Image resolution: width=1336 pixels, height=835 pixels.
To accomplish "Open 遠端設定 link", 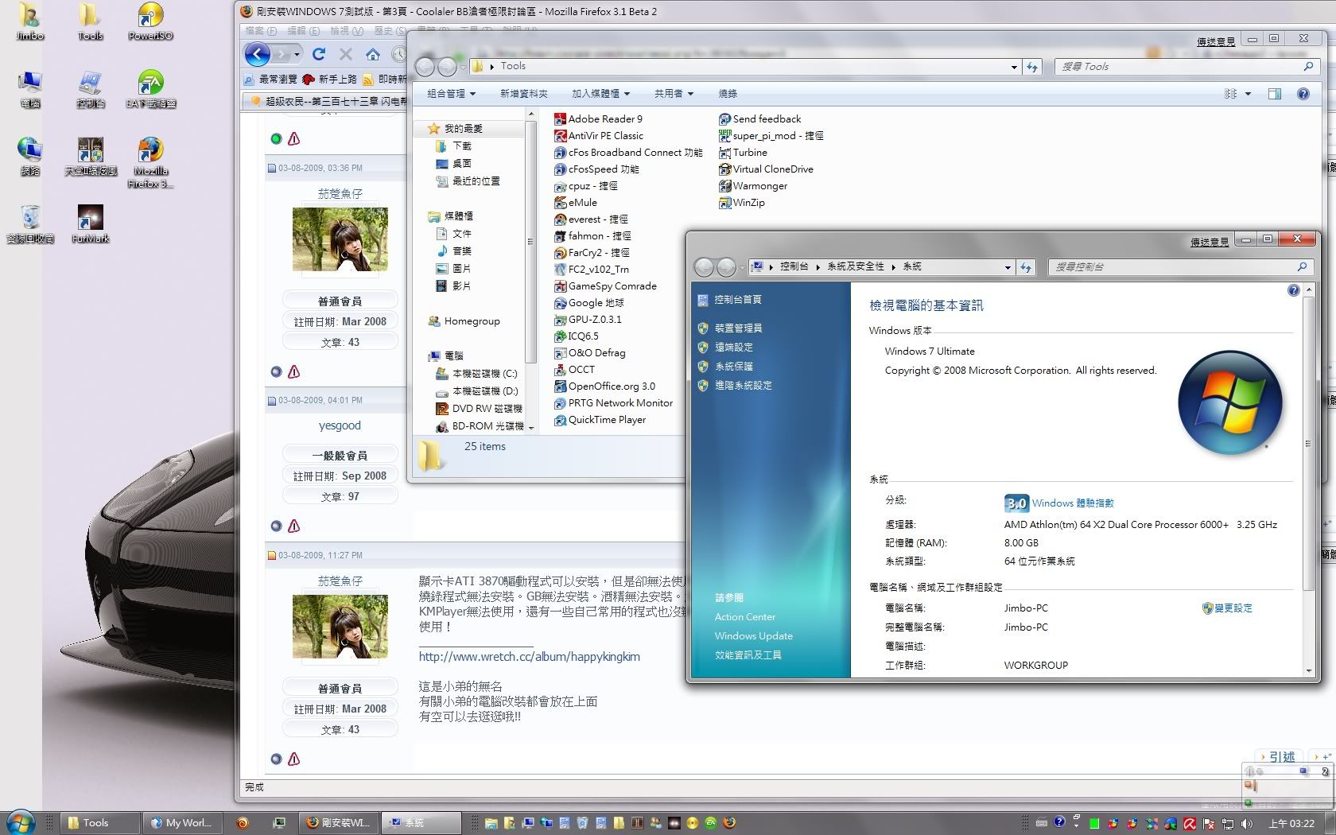I will (733, 347).
